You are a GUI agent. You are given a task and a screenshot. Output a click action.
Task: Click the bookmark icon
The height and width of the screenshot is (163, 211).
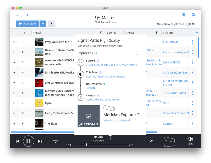[x=183, y=15]
